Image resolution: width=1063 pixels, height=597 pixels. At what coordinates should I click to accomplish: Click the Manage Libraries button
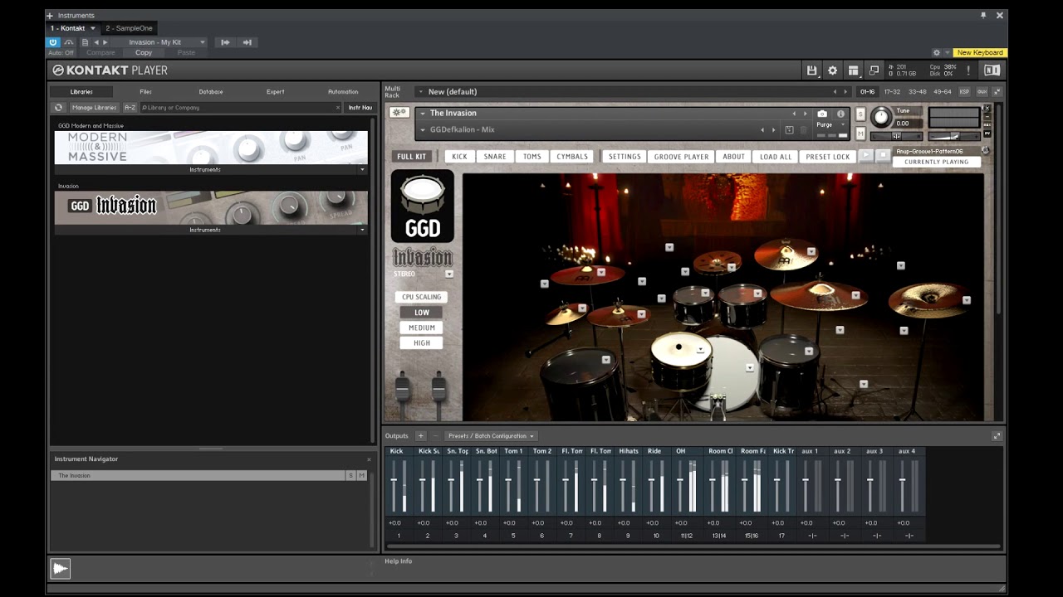click(x=94, y=108)
